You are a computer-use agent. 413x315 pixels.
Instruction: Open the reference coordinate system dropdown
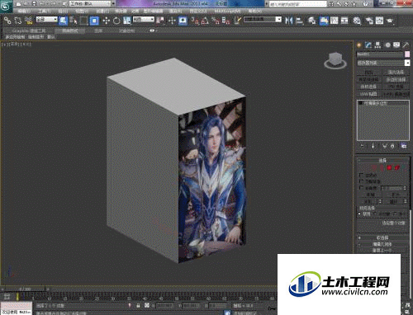[x=144, y=20]
